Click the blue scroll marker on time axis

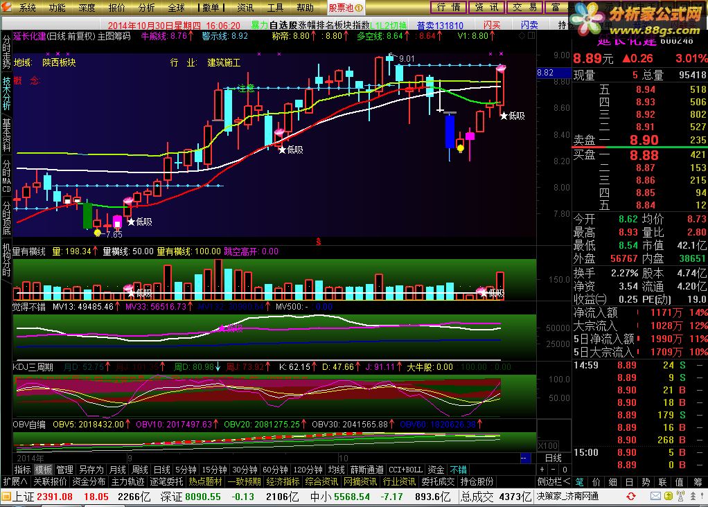click(525, 459)
